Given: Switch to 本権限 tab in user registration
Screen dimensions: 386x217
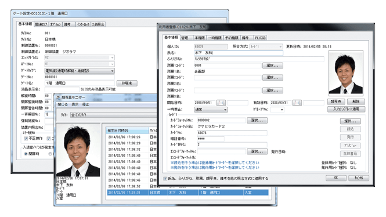Looking at the screenshot, I should point(200,38).
